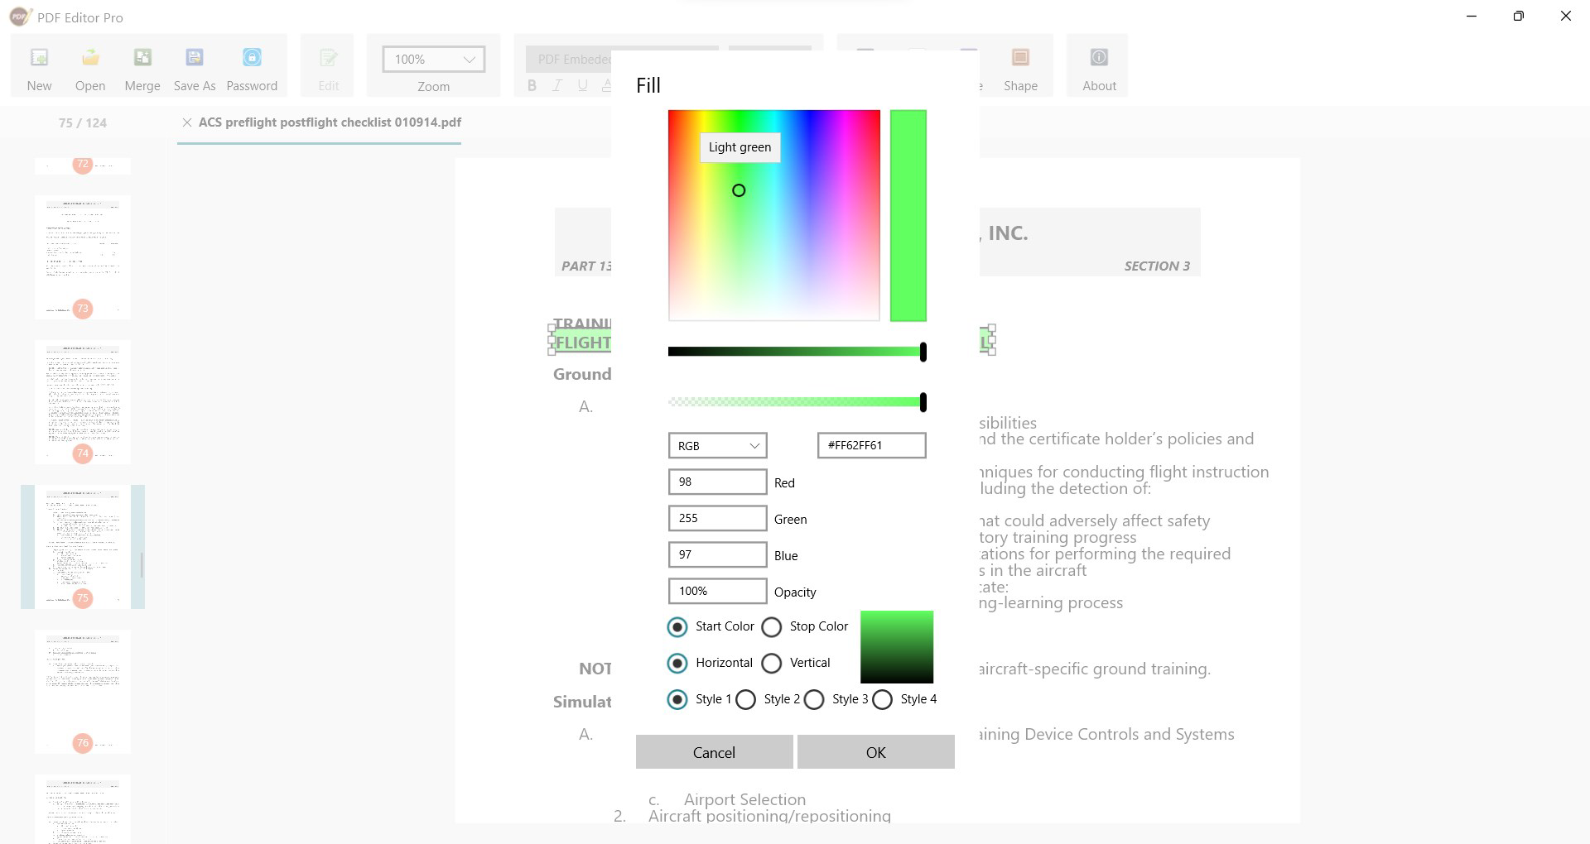Screen dimensions: 1590x844
Task: Open page 76 thumbnail
Action: coord(83,692)
